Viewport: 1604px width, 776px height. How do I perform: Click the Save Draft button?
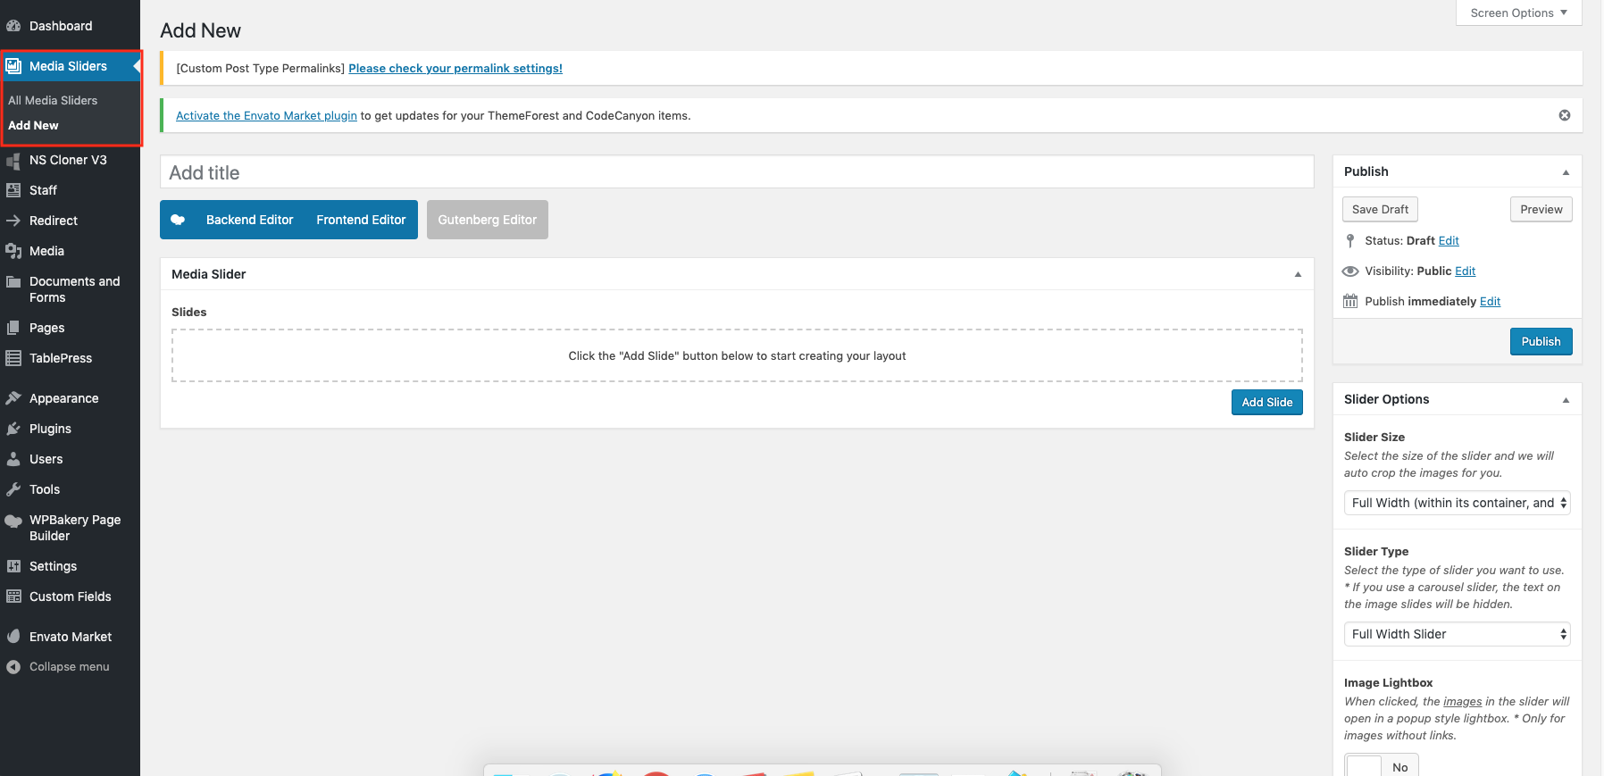(x=1380, y=210)
